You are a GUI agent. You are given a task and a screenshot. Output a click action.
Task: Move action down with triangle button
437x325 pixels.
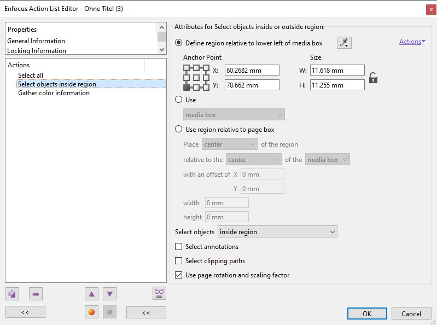click(109, 294)
